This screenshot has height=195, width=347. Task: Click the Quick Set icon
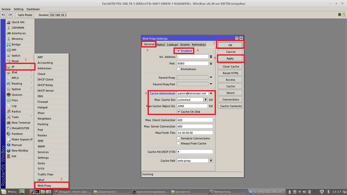(x=9, y=22)
